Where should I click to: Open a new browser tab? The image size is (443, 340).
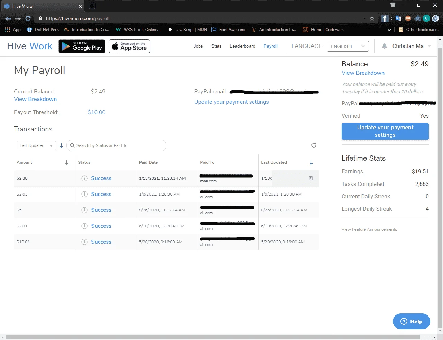[92, 6]
